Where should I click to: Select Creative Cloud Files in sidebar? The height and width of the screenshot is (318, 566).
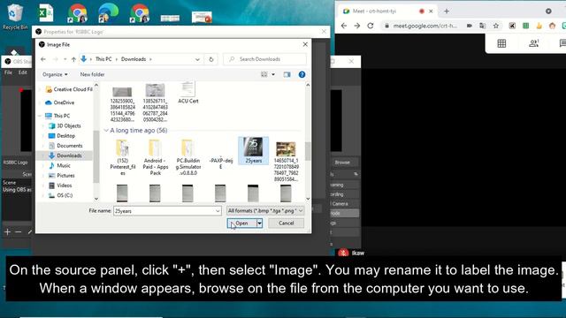[69, 89]
